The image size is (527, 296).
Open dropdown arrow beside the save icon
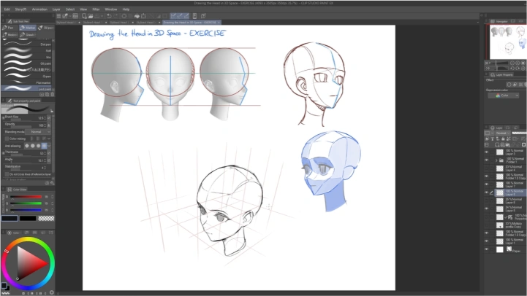102,16
